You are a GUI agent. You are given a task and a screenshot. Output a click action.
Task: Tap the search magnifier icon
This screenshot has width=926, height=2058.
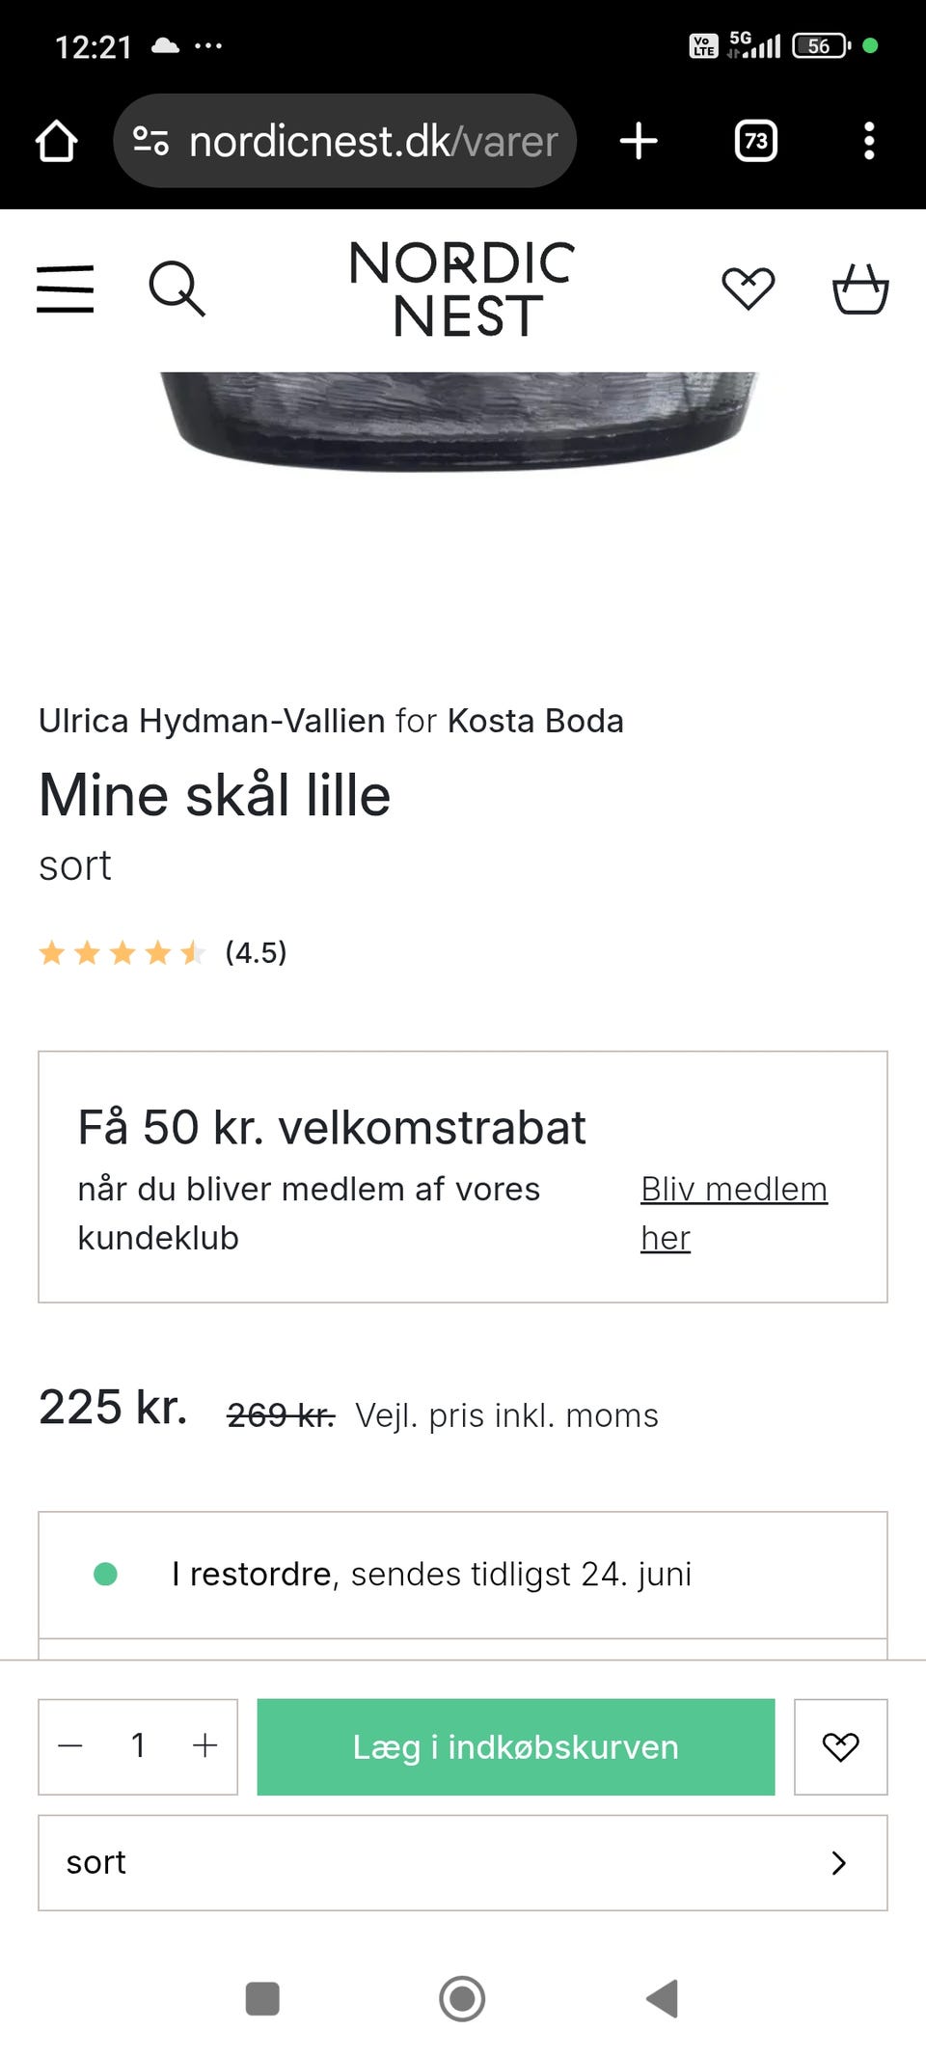click(177, 288)
